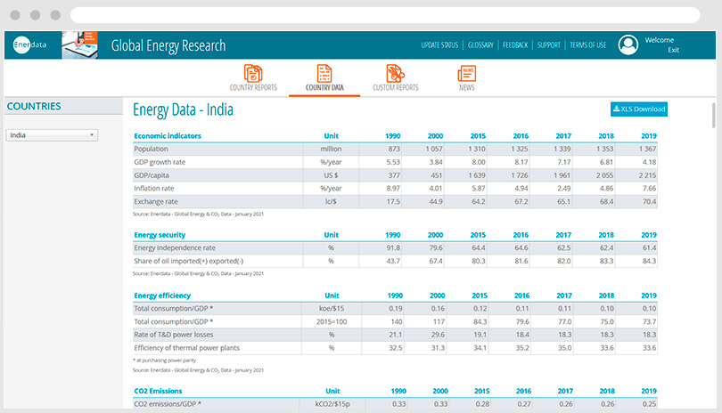Screen dimensions: 722x413
Task: Expand the India country dropdown
Action: click(52, 135)
